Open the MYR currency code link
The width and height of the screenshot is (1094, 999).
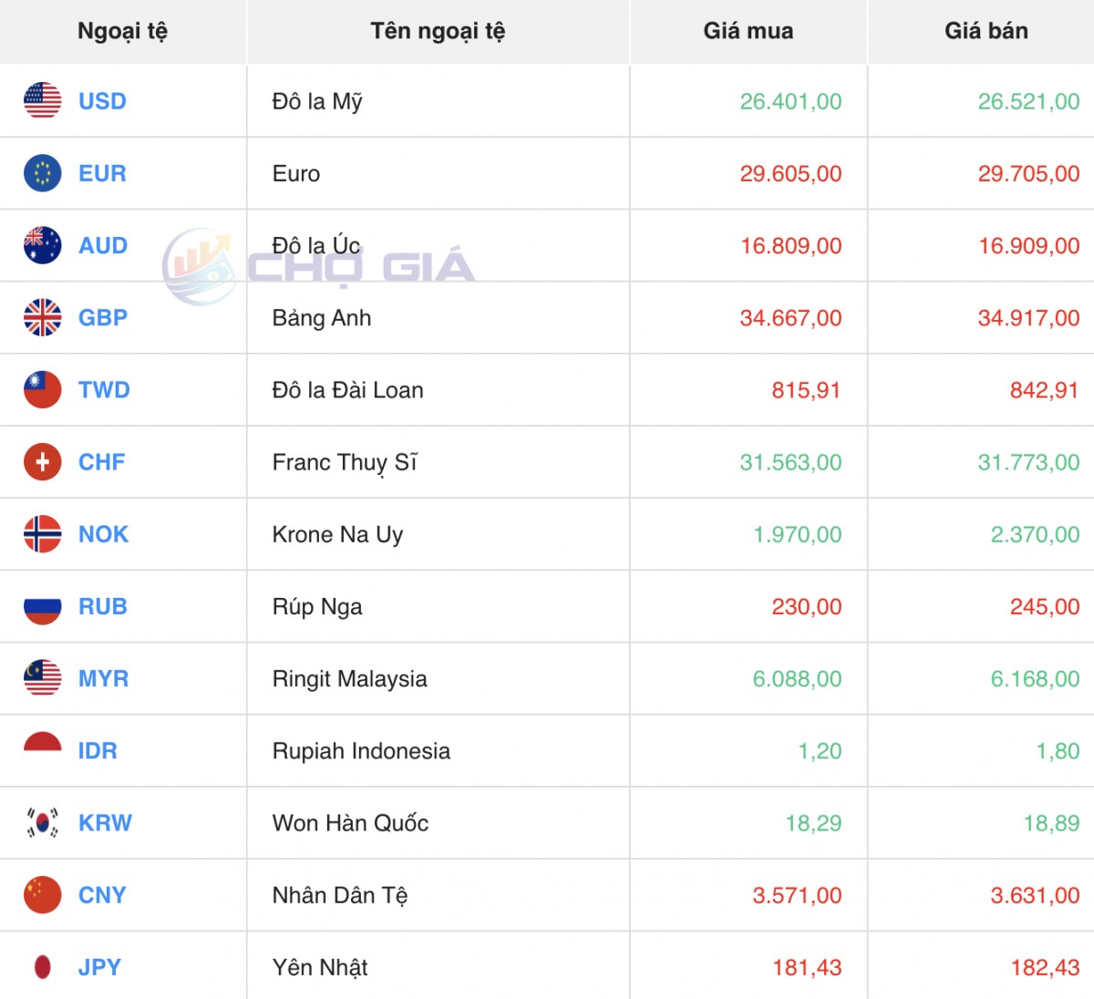pyautogui.click(x=103, y=679)
